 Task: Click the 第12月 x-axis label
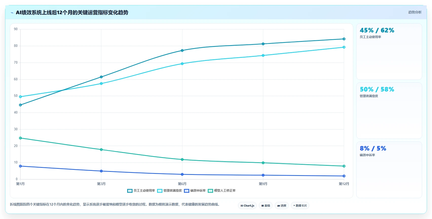click(344, 184)
